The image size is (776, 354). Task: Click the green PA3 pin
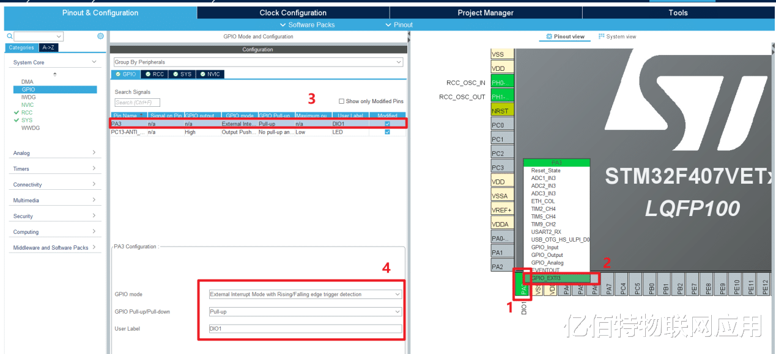(523, 285)
